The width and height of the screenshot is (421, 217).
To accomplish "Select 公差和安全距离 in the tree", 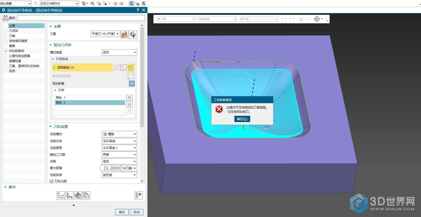I will pos(20,56).
